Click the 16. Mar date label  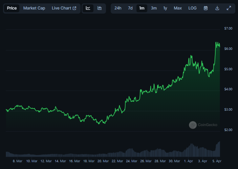pyautogui.click(x=74, y=161)
